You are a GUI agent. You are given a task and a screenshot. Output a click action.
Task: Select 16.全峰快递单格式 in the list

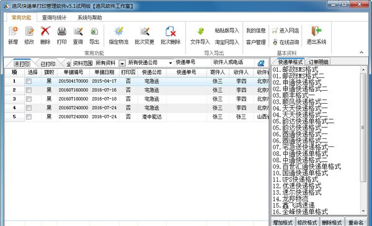pyautogui.click(x=300, y=211)
